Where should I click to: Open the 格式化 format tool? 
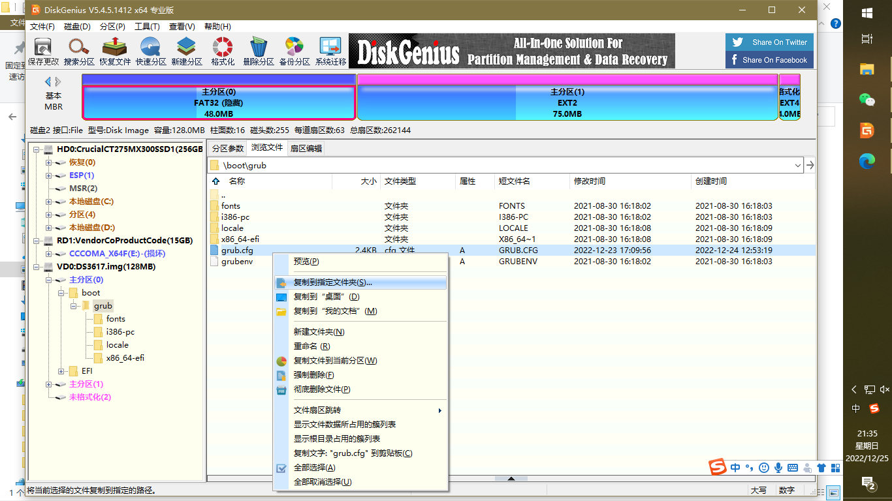(222, 51)
